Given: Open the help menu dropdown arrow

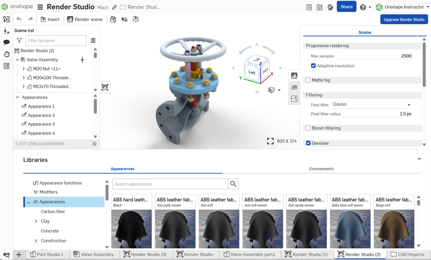Looking at the screenshot, I should click(x=370, y=8).
